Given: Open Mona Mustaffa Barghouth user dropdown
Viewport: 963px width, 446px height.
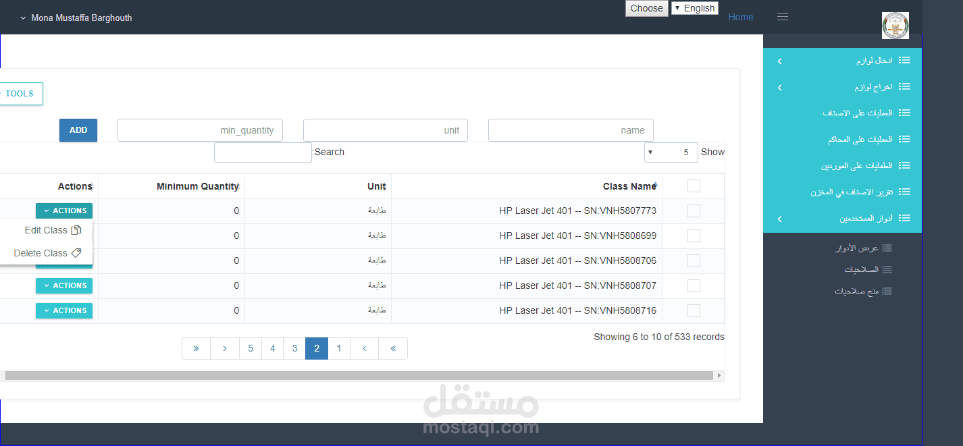Looking at the screenshot, I should [x=76, y=18].
